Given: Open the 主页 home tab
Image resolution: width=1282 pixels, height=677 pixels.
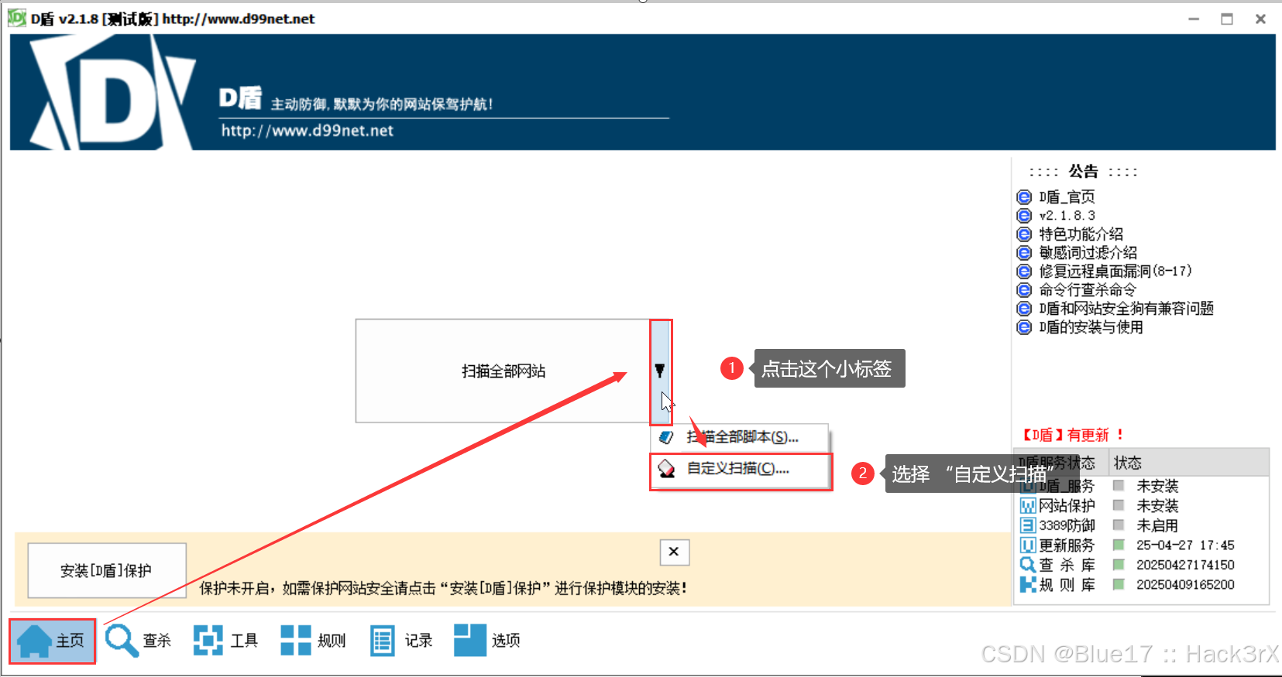Looking at the screenshot, I should (x=52, y=641).
